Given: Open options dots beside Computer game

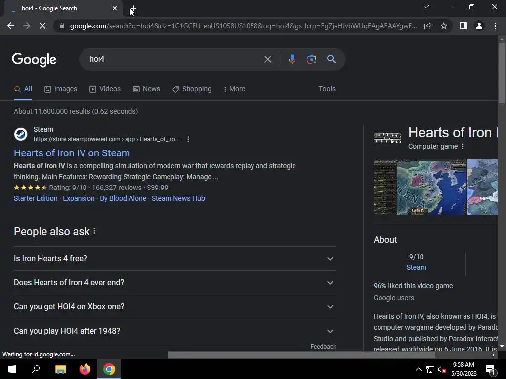Looking at the screenshot, I should pyautogui.click(x=463, y=146).
